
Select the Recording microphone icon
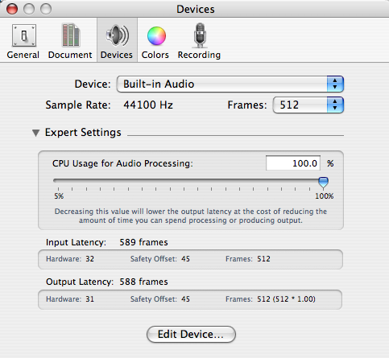point(200,35)
